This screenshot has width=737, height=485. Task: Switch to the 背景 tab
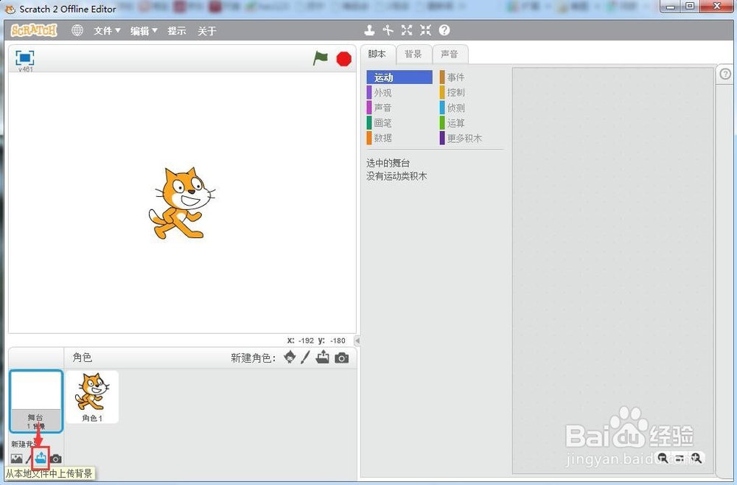click(x=413, y=54)
